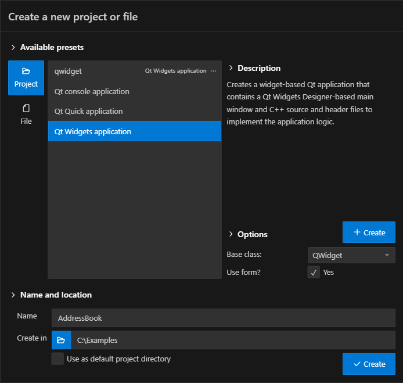
Task: Select Qt console application preset
Action: tap(92, 91)
